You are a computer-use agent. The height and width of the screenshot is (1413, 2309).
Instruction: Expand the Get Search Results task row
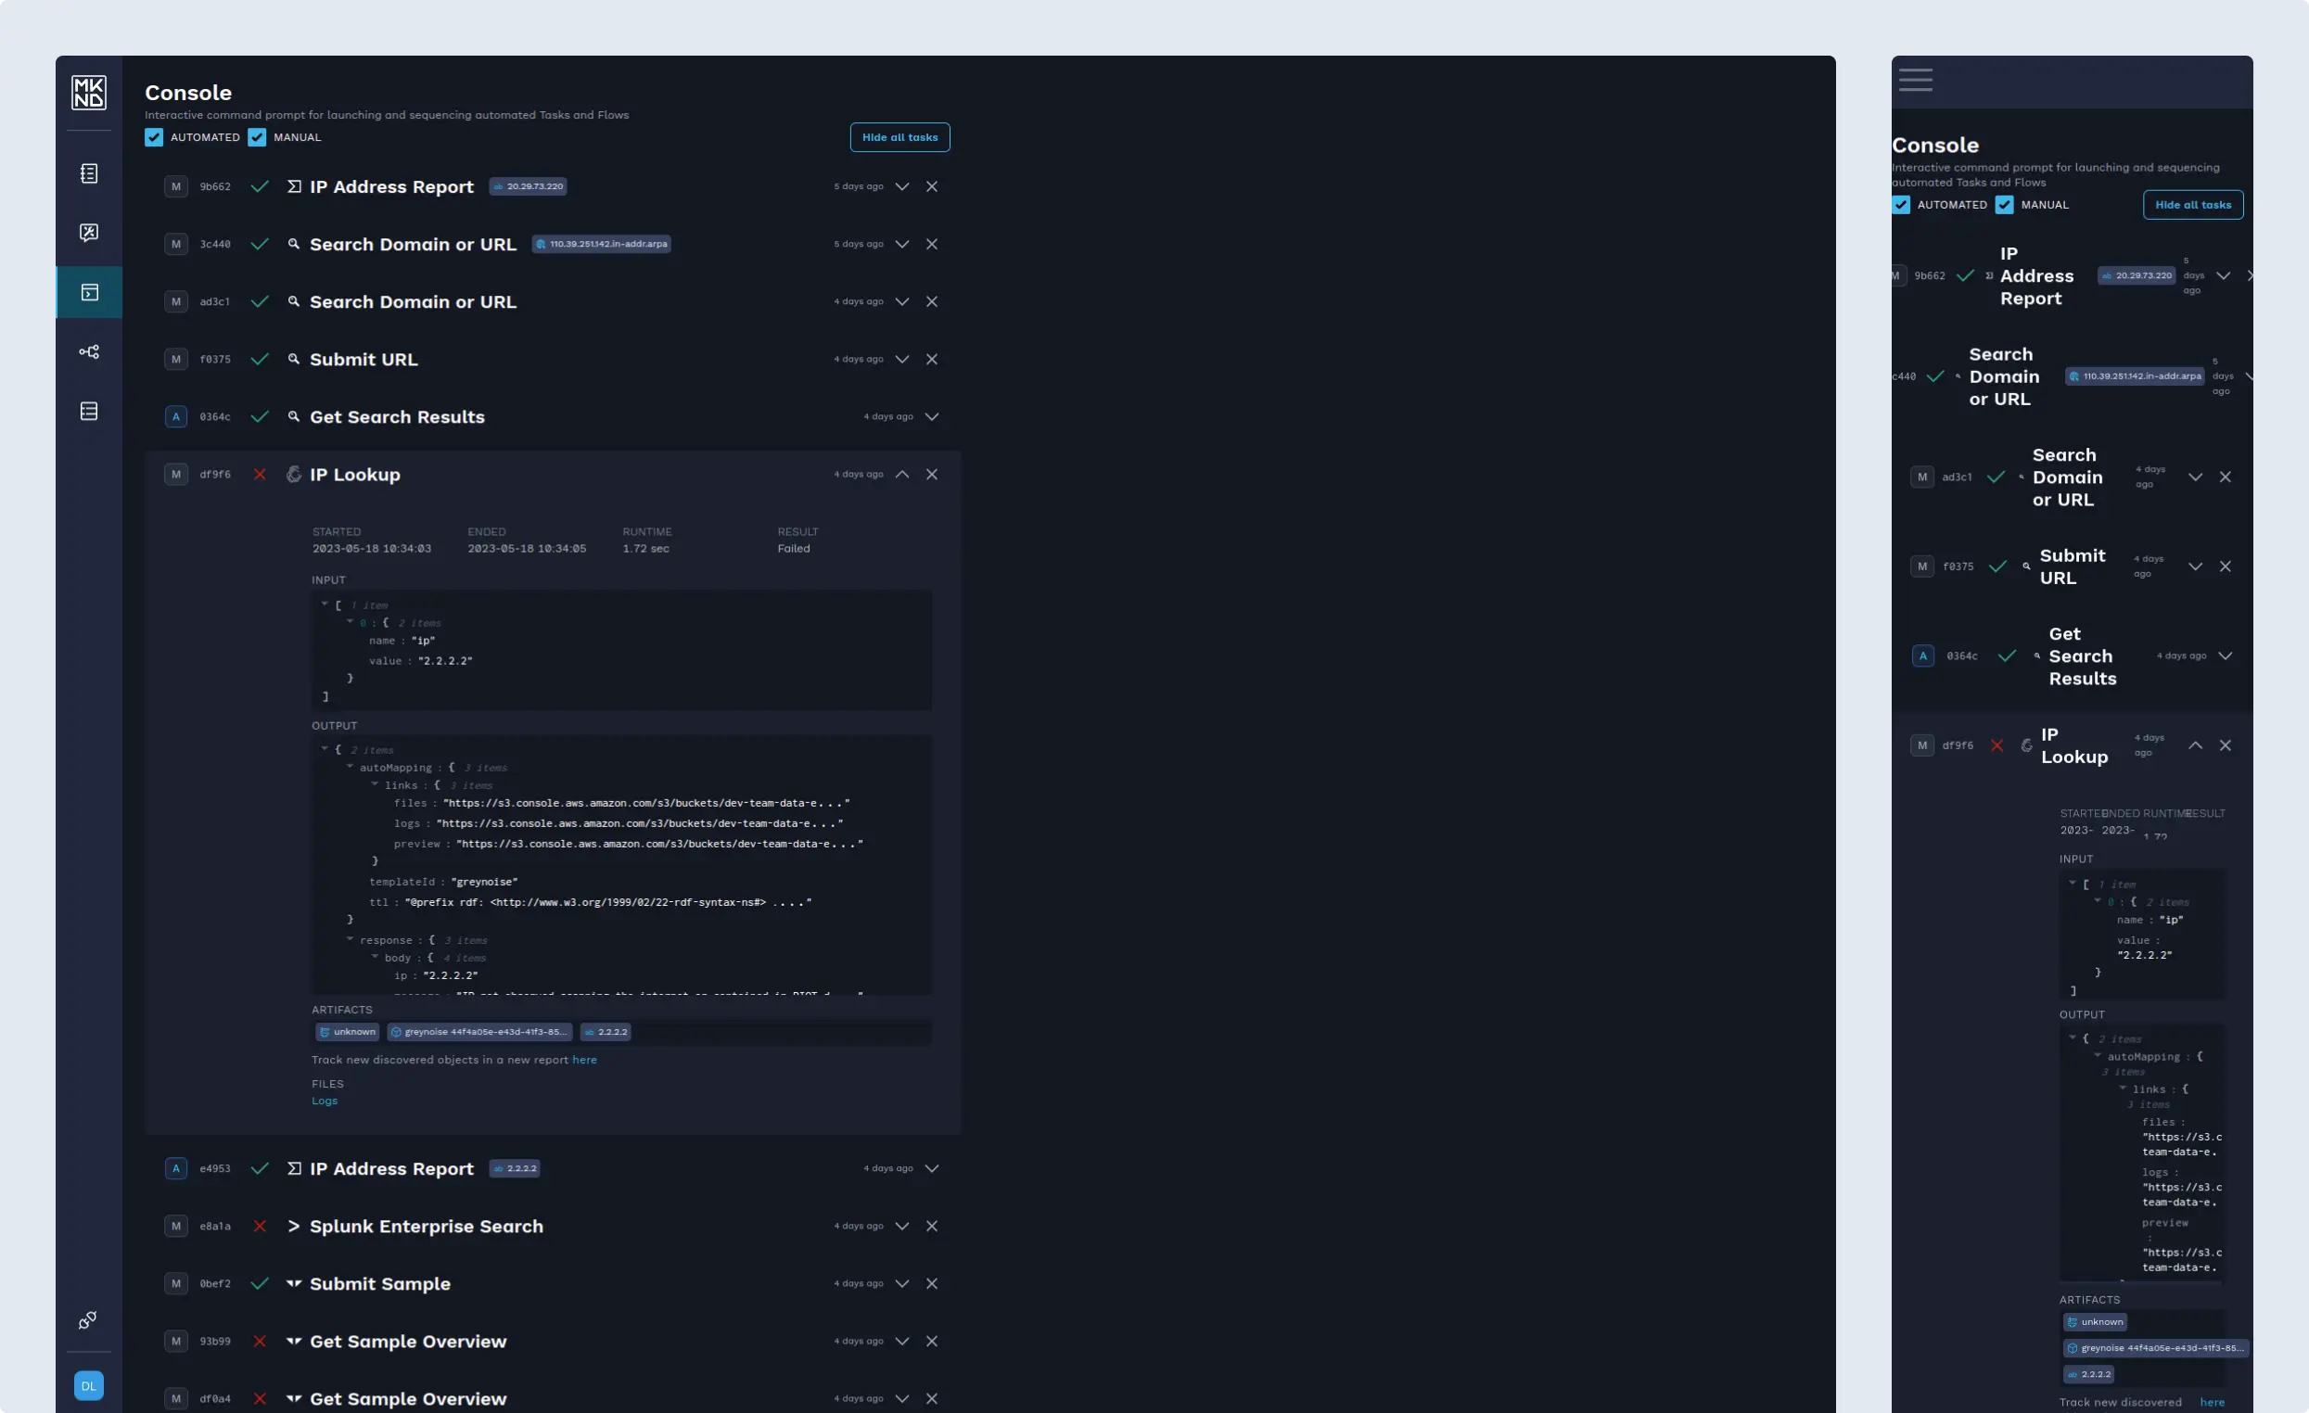click(x=932, y=417)
